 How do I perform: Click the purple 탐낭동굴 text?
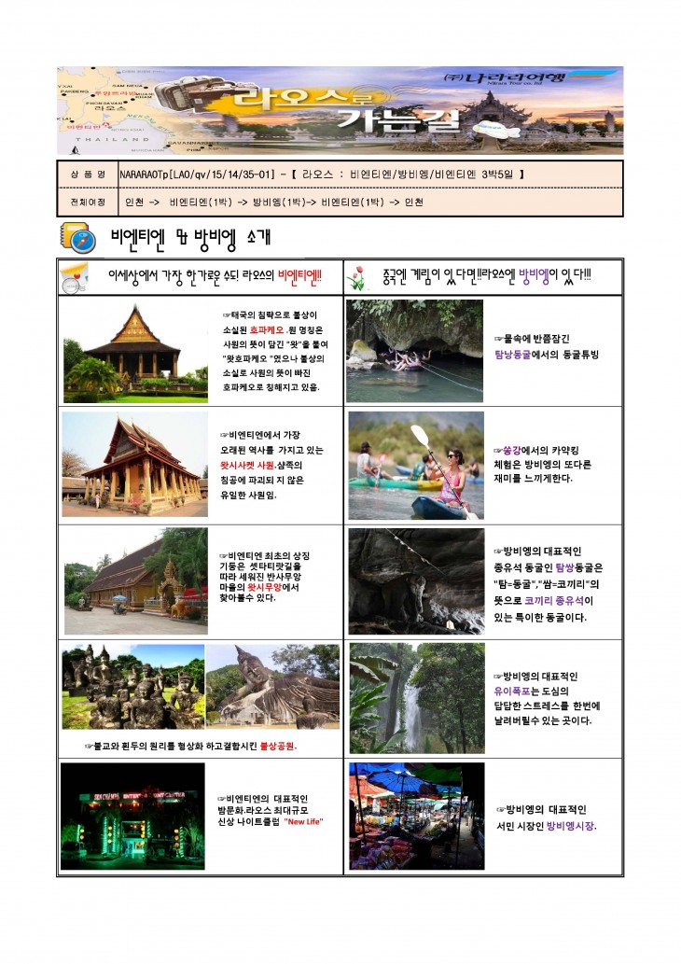coord(512,355)
